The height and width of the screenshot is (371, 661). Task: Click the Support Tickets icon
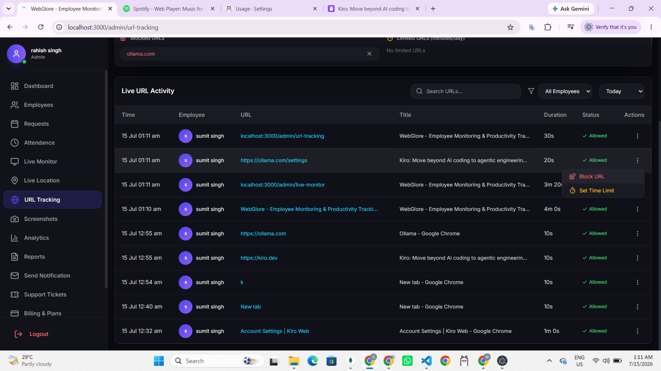click(14, 294)
